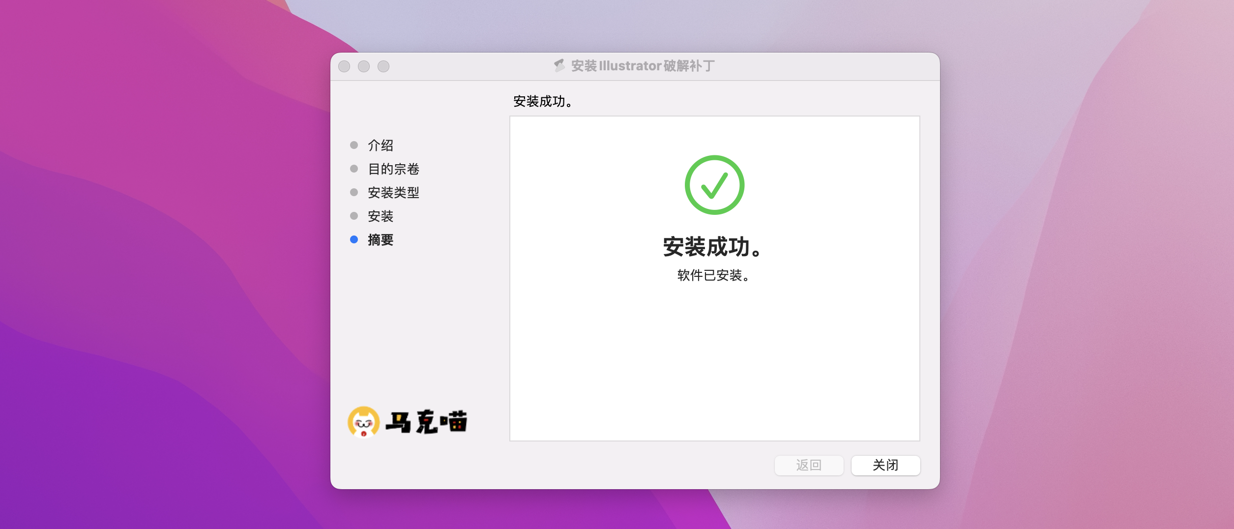Click the window title 安装 Illustrator 破解补丁
1234x529 pixels.
click(643, 65)
